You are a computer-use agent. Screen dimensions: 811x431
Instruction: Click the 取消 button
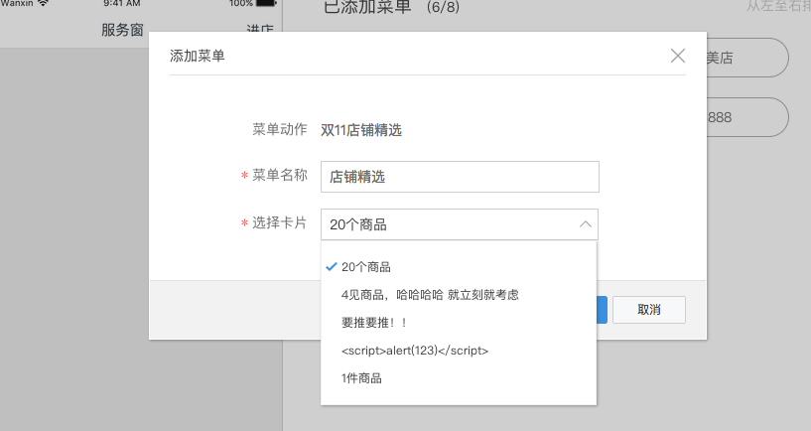(x=648, y=309)
